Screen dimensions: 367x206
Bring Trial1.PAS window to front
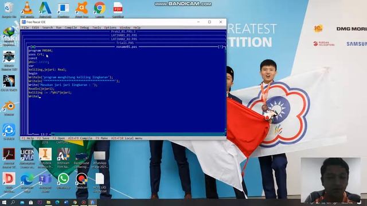(125, 43)
